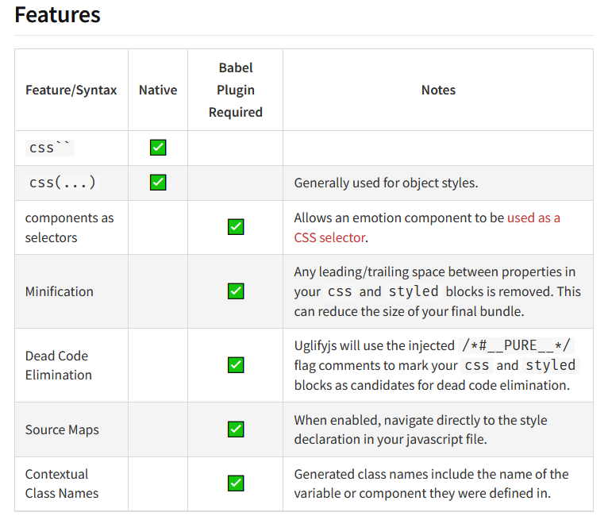Click the Source Maps row label
608x516 pixels.
62,429
